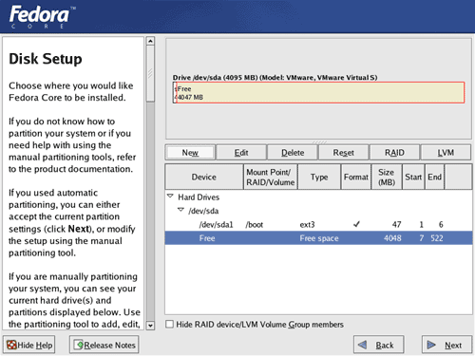Click the Size (MB) column header
Viewport: 475px width, 356px height.
click(x=387, y=177)
